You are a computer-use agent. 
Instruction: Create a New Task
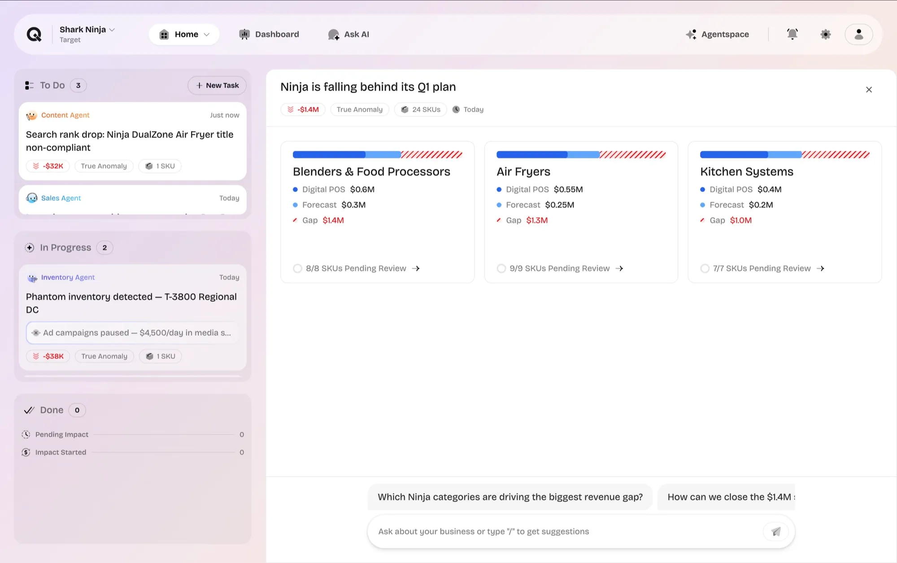point(217,85)
